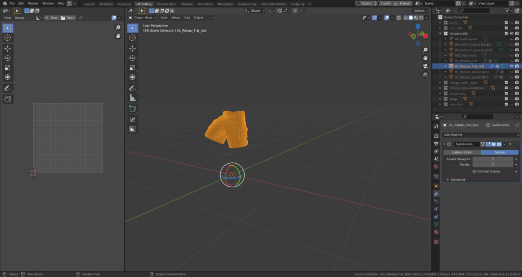
Task: Uncheck the retopo outfit collection checkbox
Action: 506,33
